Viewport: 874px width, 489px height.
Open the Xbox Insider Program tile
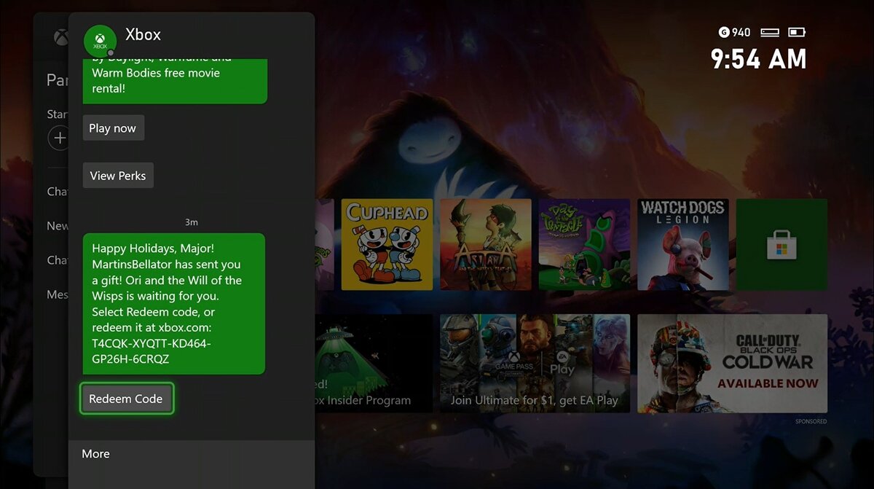(x=374, y=364)
